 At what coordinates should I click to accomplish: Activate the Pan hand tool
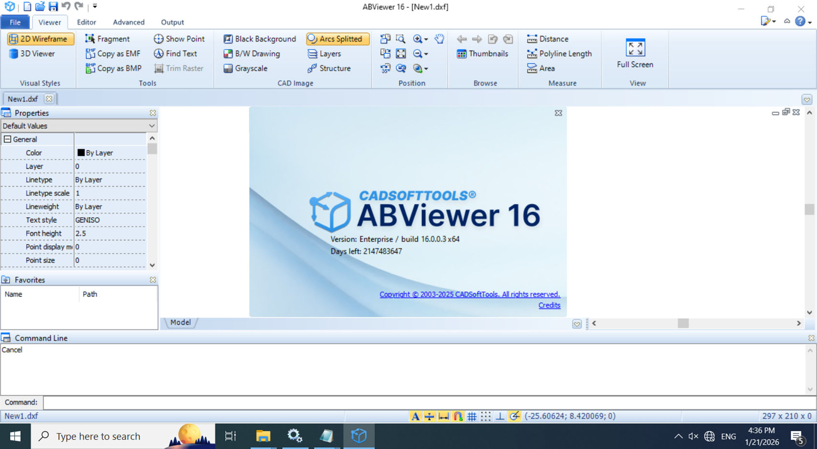point(438,39)
